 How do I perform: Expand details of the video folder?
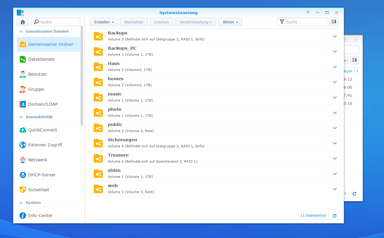(335, 174)
